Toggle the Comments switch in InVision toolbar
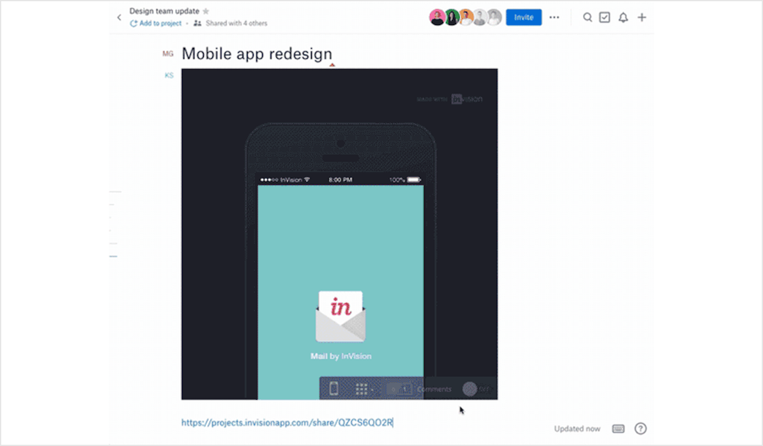Screen dimensions: 763x446 click(x=471, y=388)
